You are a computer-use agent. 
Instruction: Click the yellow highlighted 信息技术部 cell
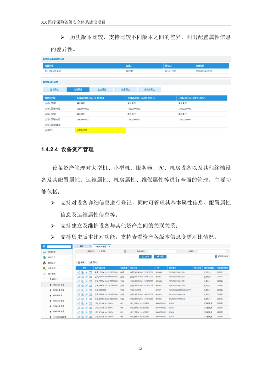100,130
